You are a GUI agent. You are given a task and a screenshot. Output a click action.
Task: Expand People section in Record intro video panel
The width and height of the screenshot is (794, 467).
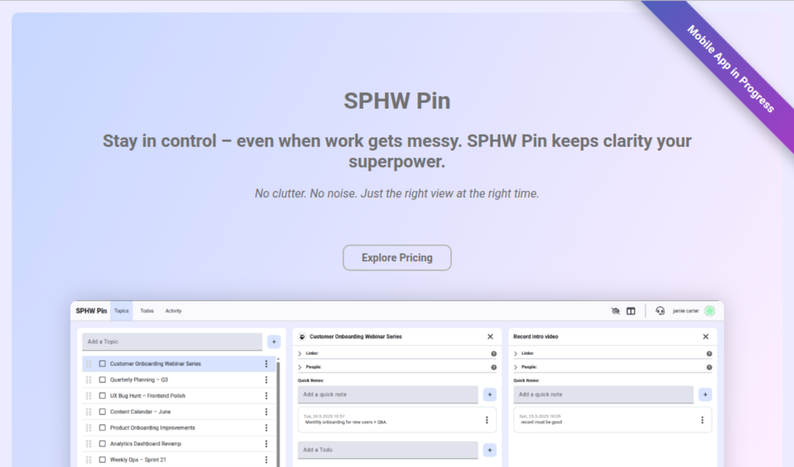click(516, 367)
